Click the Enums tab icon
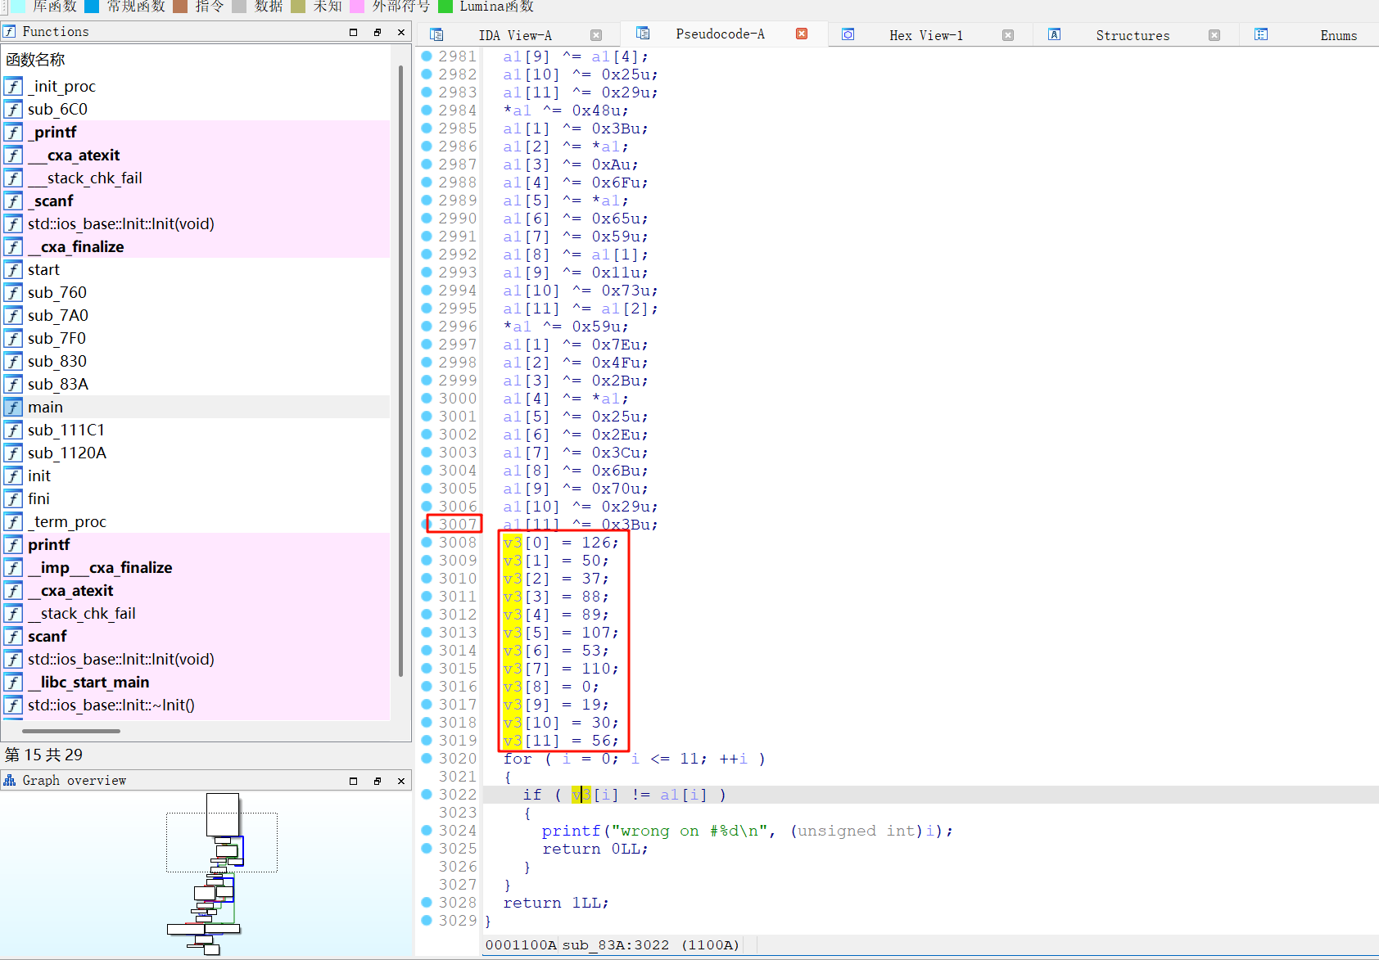Viewport: 1379px width, 960px height. (x=1261, y=34)
